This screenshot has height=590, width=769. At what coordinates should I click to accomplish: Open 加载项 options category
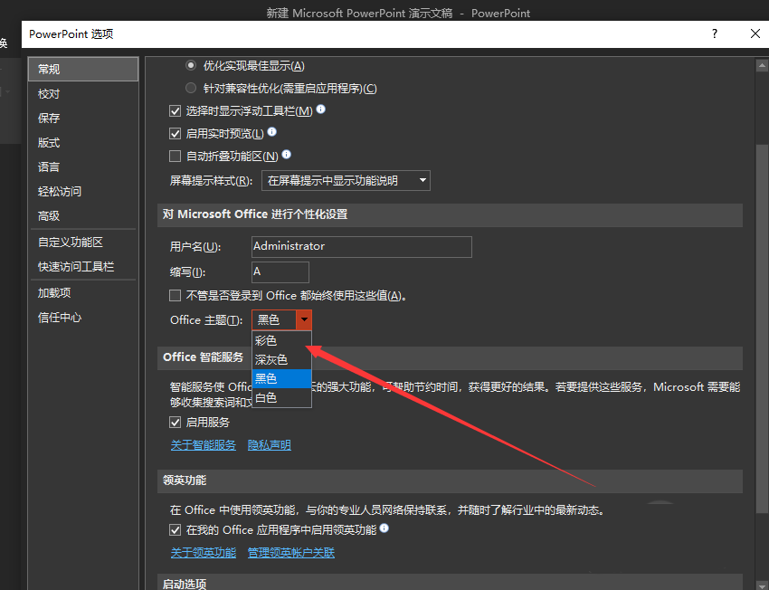(x=83, y=293)
